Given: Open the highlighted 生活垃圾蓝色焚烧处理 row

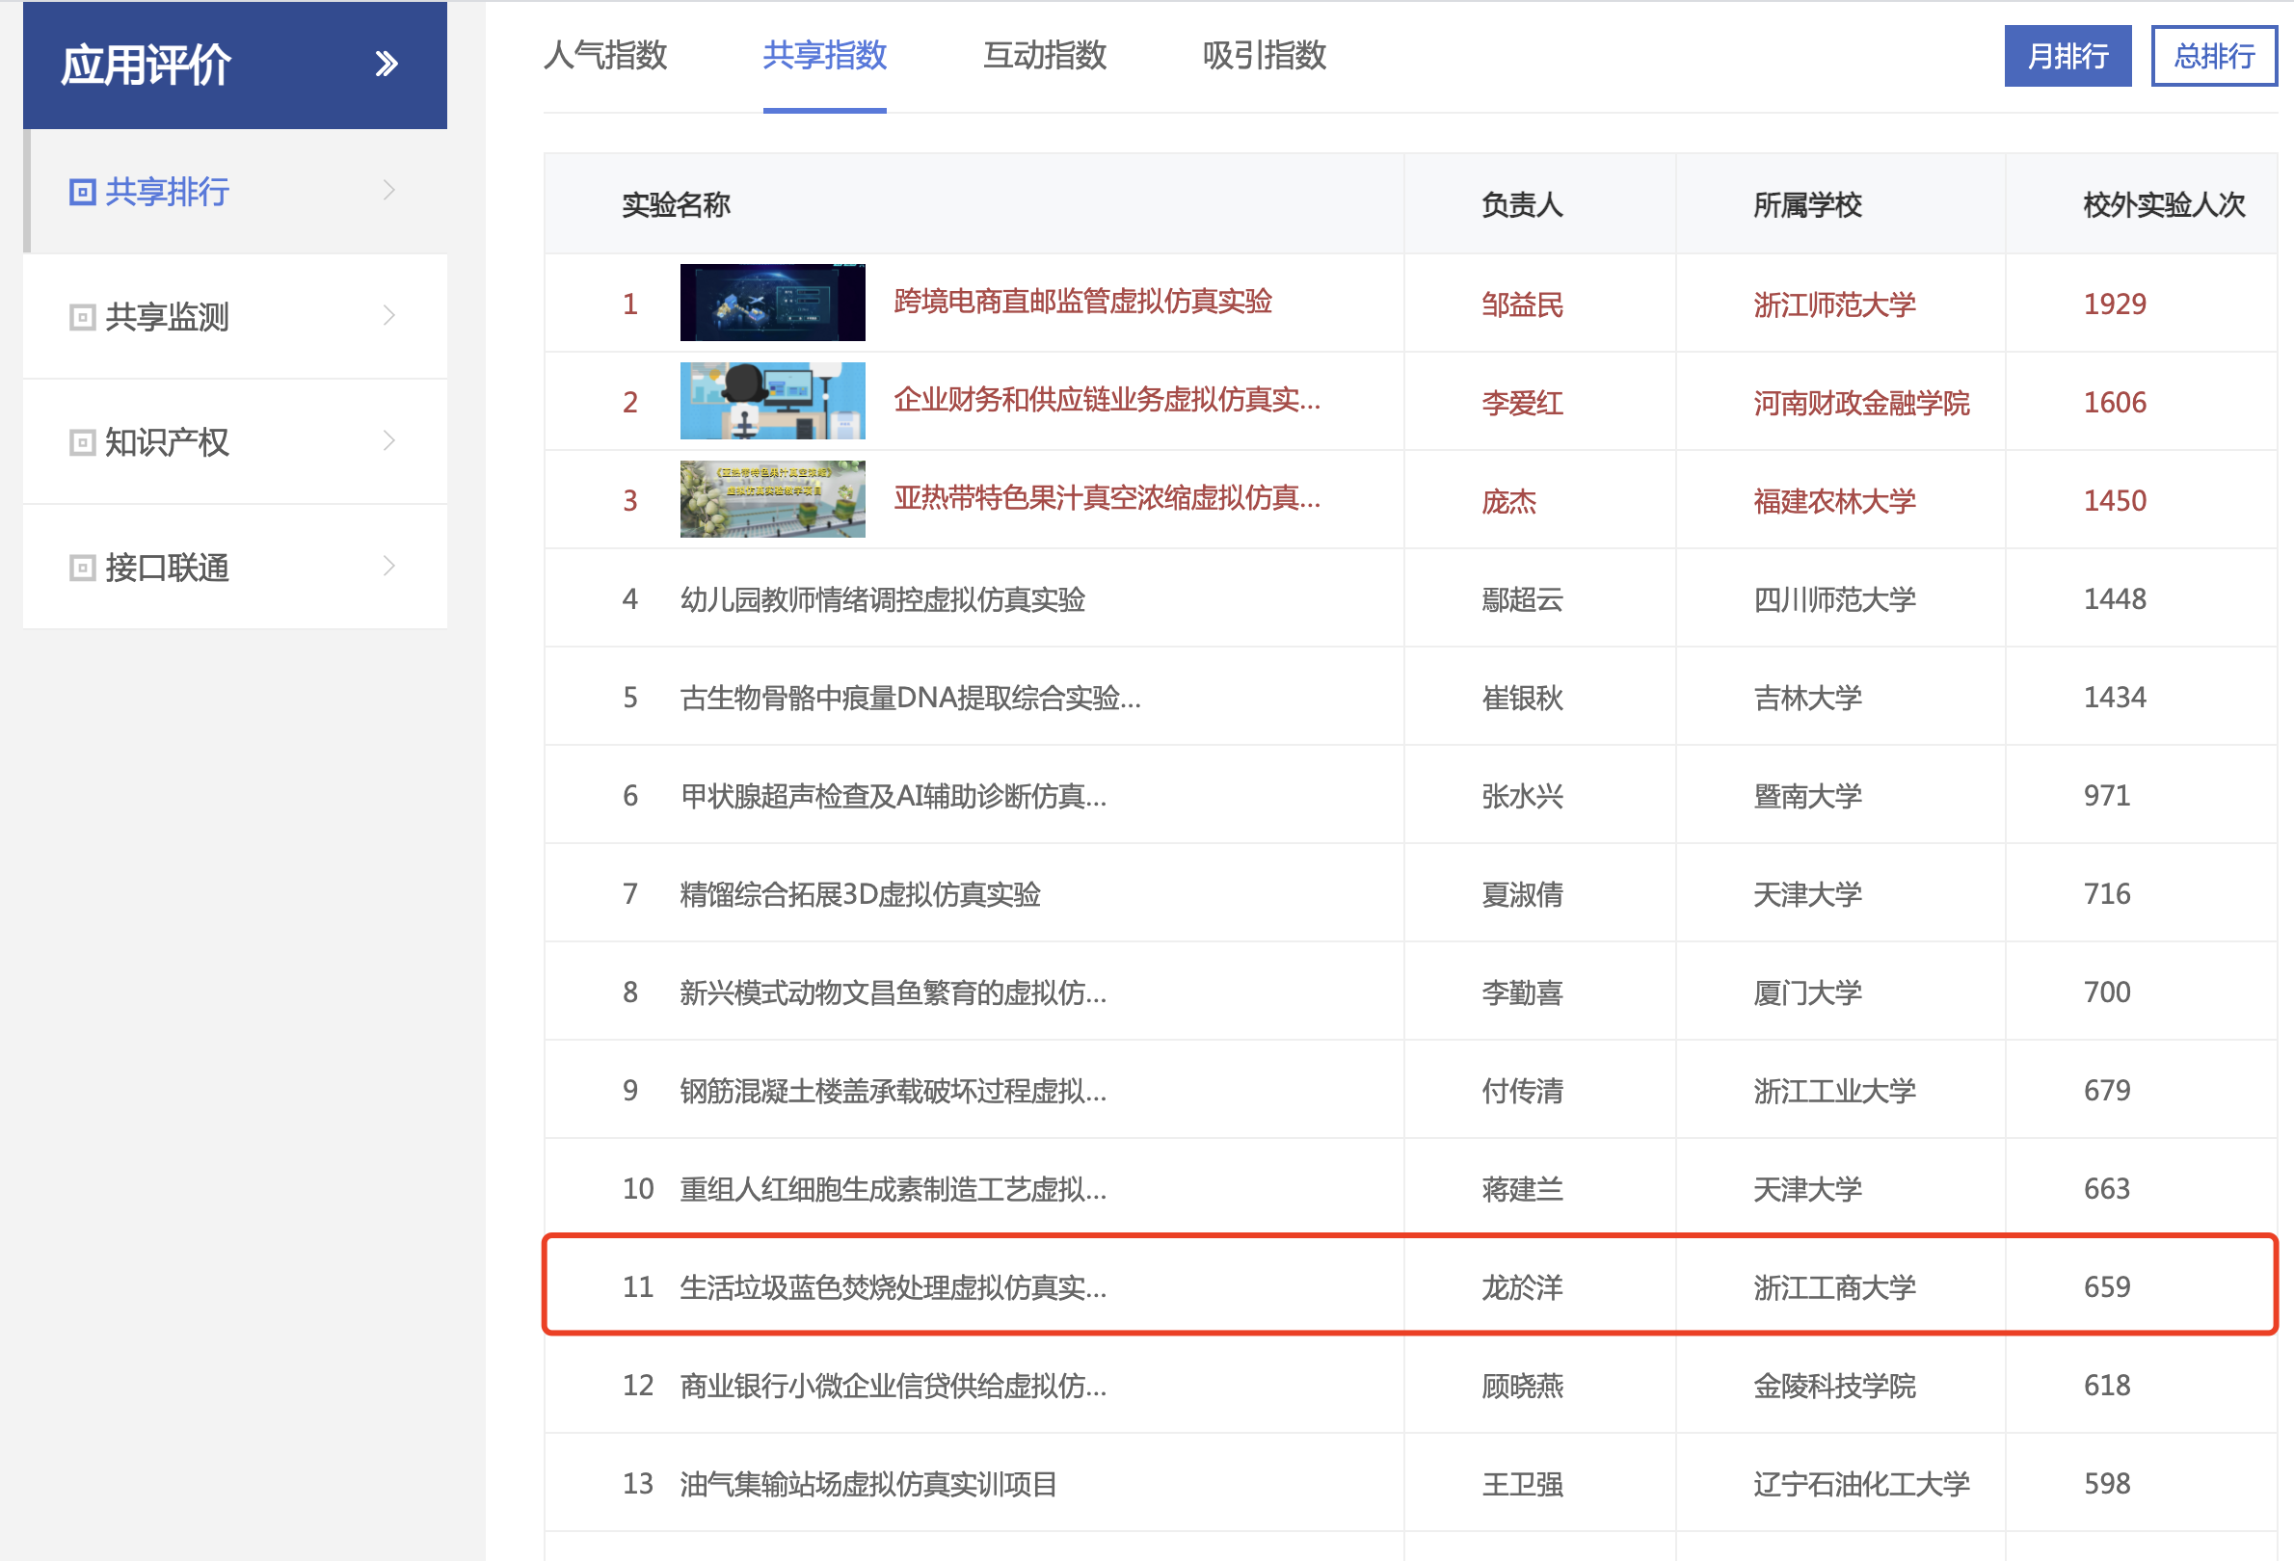Looking at the screenshot, I should pos(893,1286).
